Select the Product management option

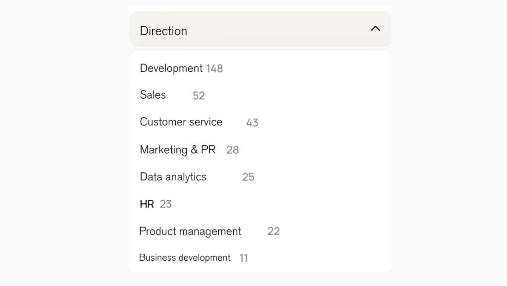[190, 231]
